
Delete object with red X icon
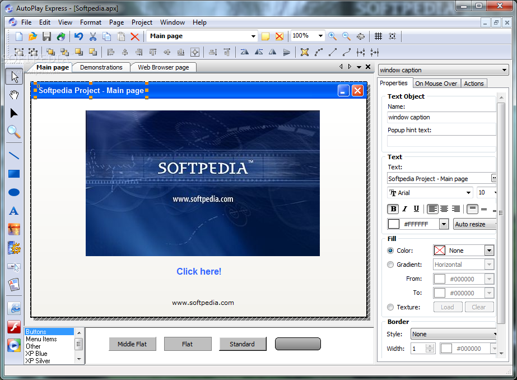pos(135,36)
